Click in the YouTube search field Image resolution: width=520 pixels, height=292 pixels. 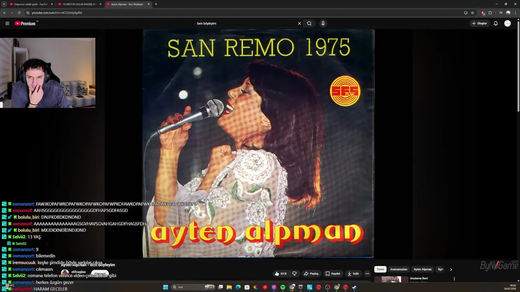coord(246,24)
